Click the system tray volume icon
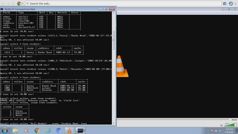The height and width of the screenshot is (134, 238). 220,131
